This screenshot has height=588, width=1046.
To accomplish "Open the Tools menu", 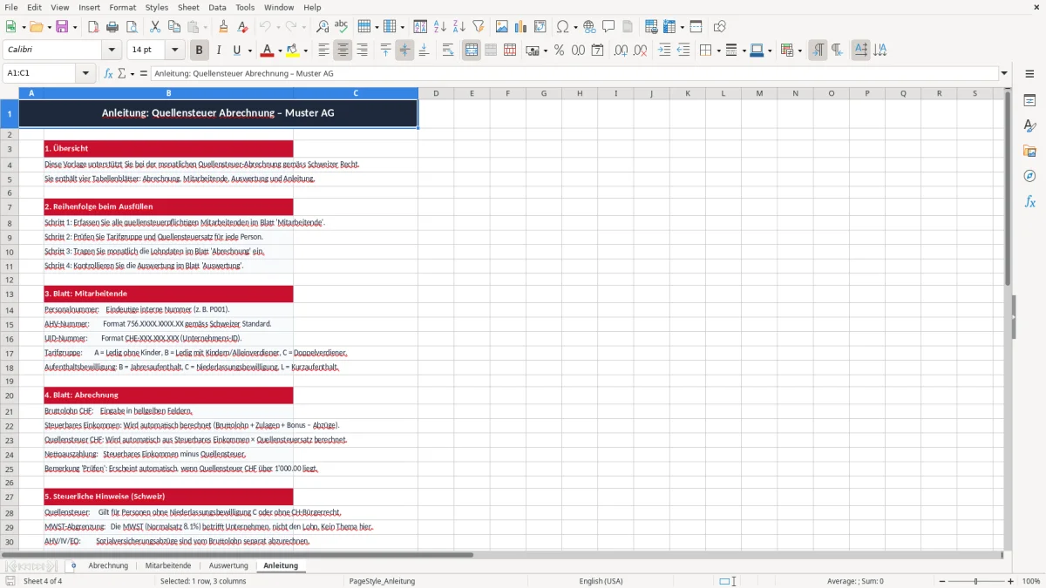I will pos(245,7).
